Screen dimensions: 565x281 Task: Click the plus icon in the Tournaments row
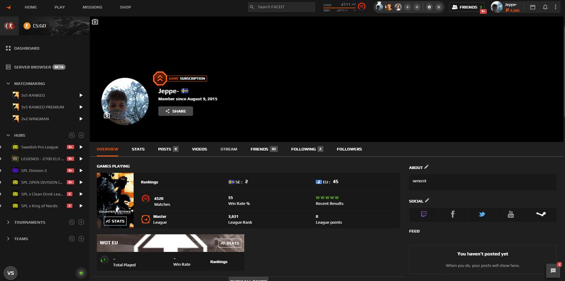[x=81, y=222]
